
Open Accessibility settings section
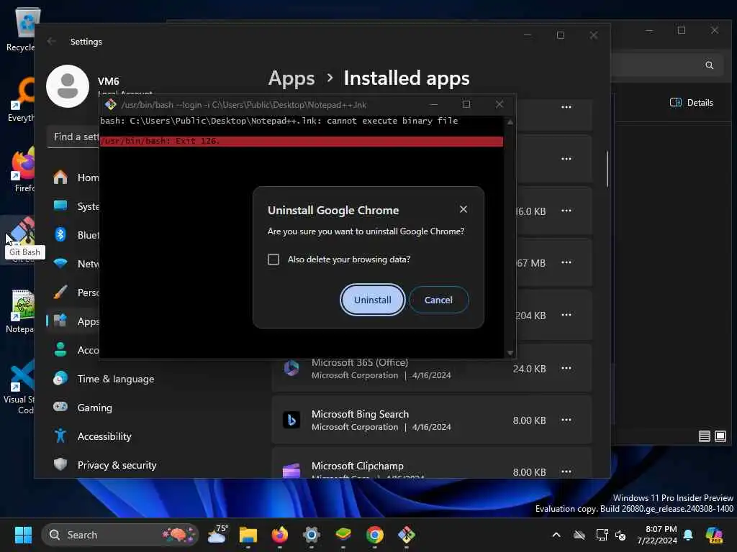(104, 436)
